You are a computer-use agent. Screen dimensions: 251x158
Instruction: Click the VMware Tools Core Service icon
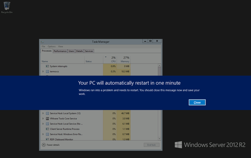47,119
